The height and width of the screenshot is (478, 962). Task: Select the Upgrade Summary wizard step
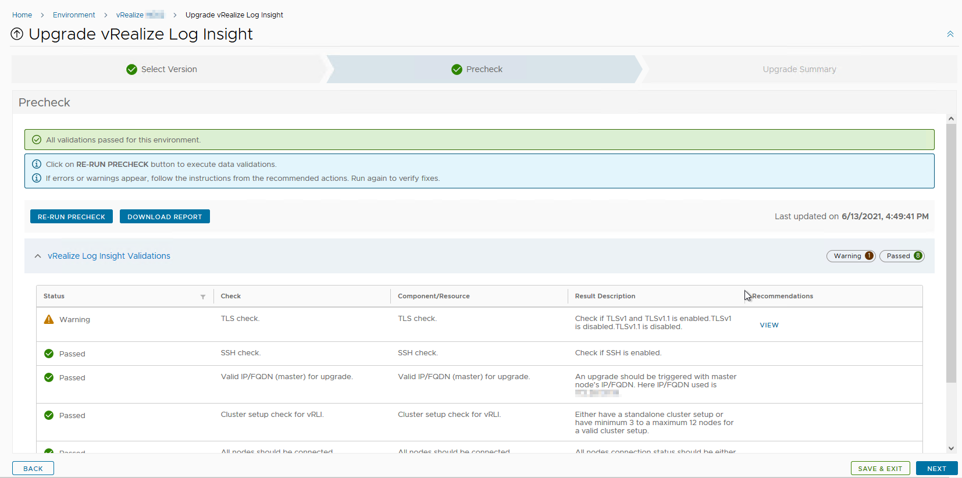pyautogui.click(x=799, y=69)
